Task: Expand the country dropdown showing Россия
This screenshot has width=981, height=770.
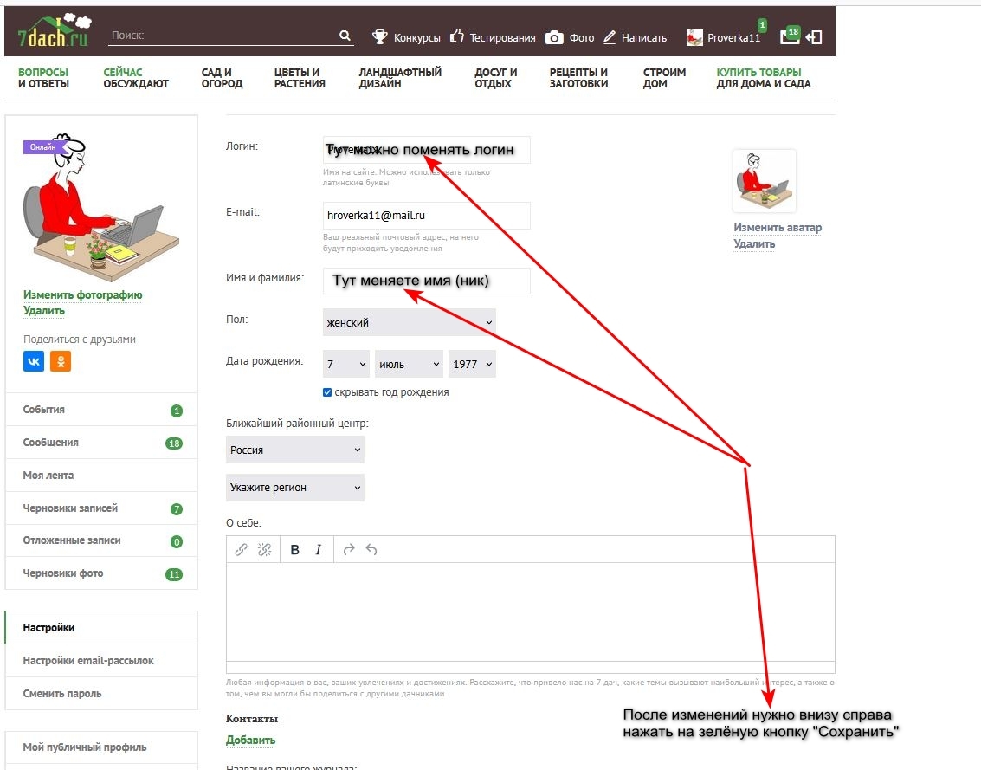Action: tap(294, 450)
